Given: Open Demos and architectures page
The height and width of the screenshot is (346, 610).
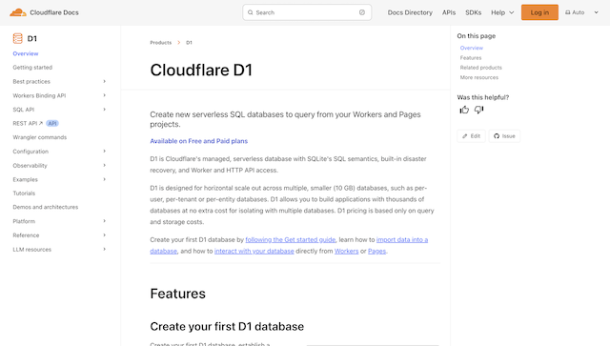Looking at the screenshot, I should click(x=45, y=207).
